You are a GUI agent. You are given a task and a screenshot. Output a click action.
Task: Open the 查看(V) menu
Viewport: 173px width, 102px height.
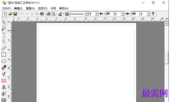click(x=30, y=8)
